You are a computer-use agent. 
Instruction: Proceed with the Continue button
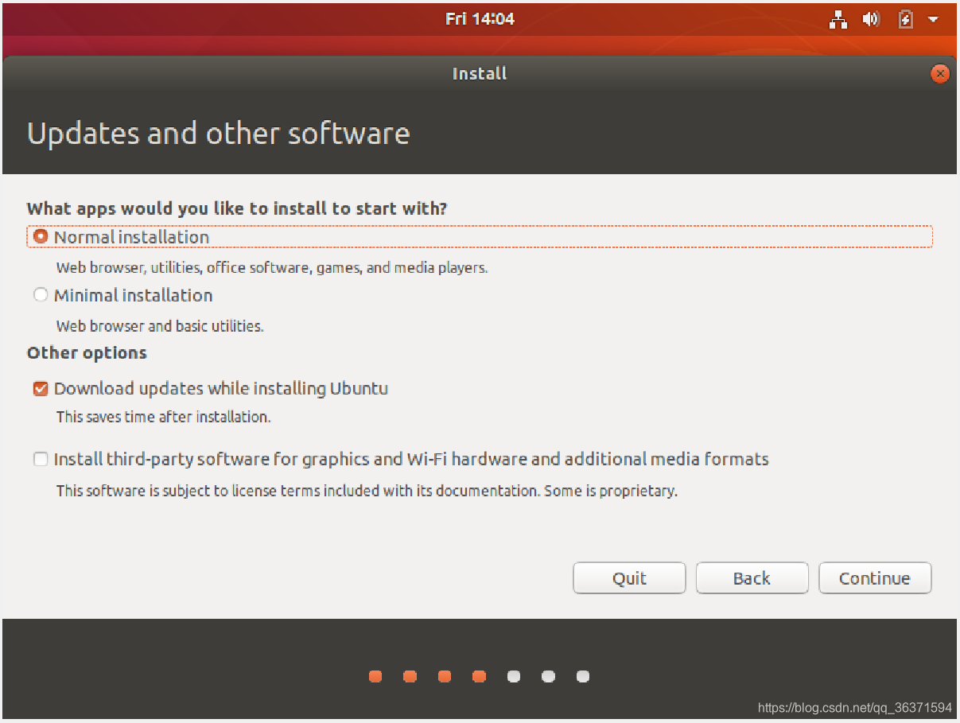pyautogui.click(x=875, y=578)
